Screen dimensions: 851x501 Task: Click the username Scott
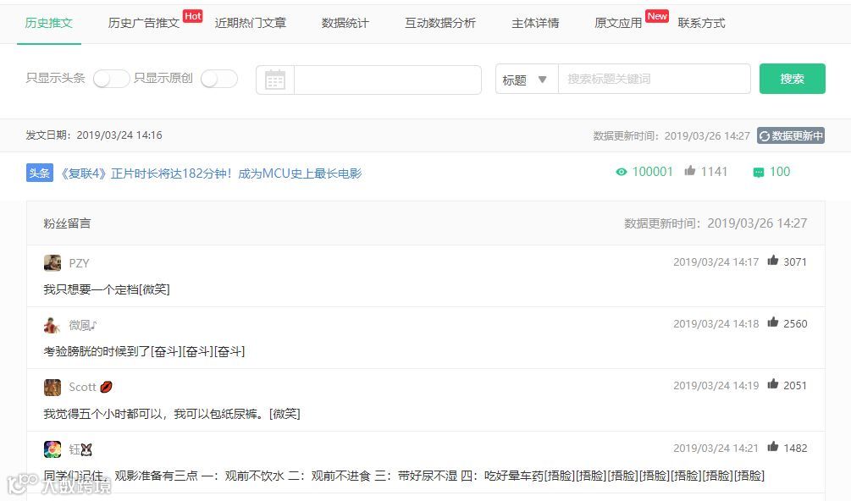coord(82,387)
